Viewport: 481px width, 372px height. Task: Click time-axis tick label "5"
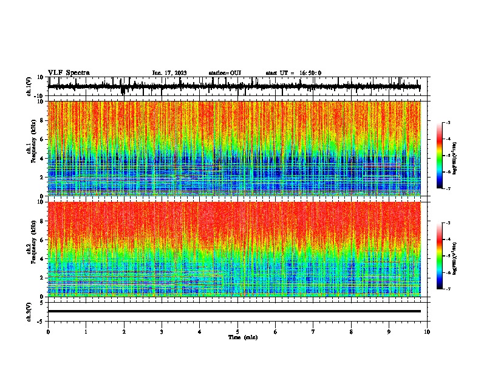point(237,332)
